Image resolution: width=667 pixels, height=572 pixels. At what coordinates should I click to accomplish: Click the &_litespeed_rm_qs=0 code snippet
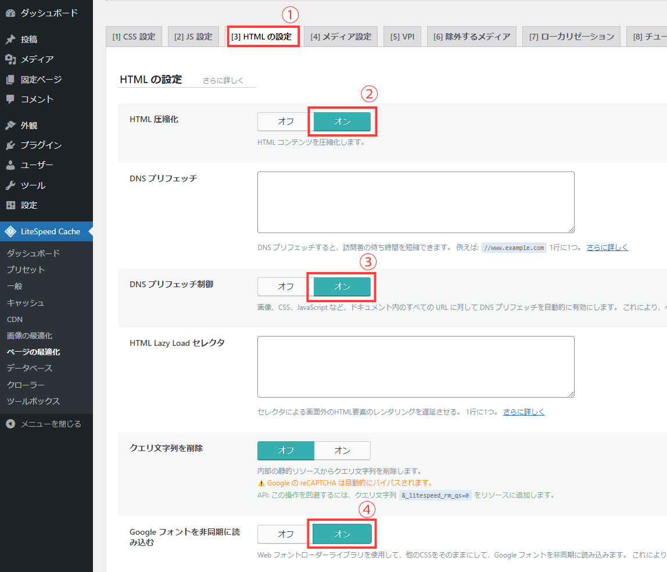point(435,495)
